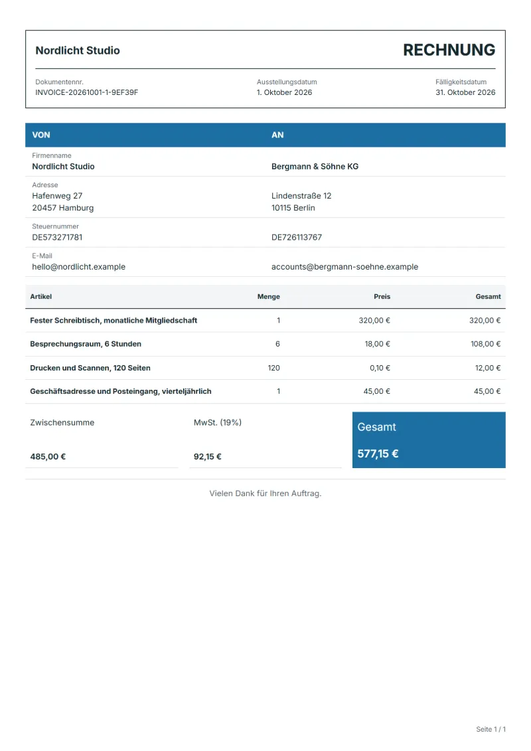Select recipient name Bergmann & Söhne KG
Screen dimensions: 531x751
click(315, 167)
